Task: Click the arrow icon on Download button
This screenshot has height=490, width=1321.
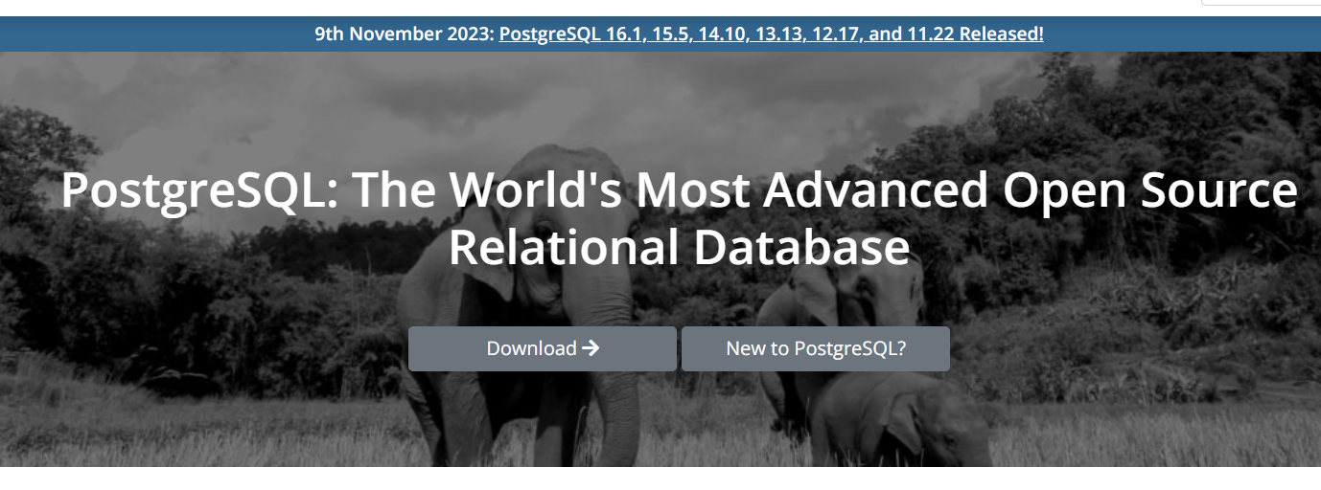Action: click(x=591, y=348)
